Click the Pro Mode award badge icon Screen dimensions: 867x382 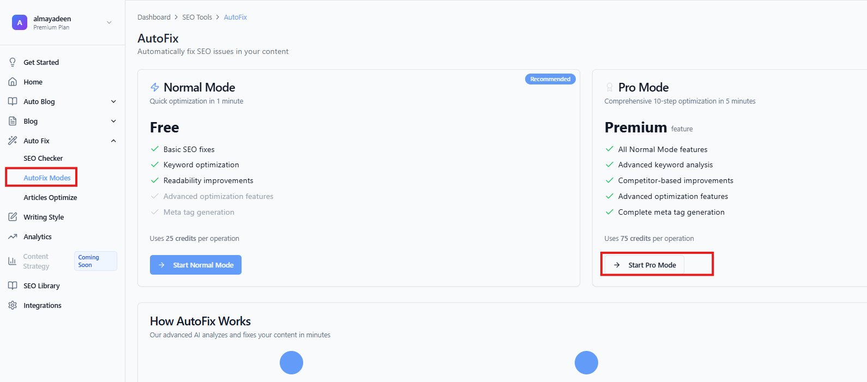610,87
